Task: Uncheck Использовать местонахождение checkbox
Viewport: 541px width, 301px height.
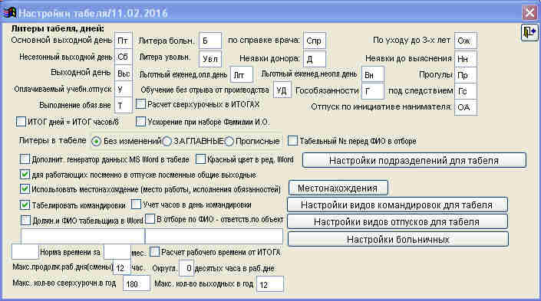Action: tap(25, 189)
